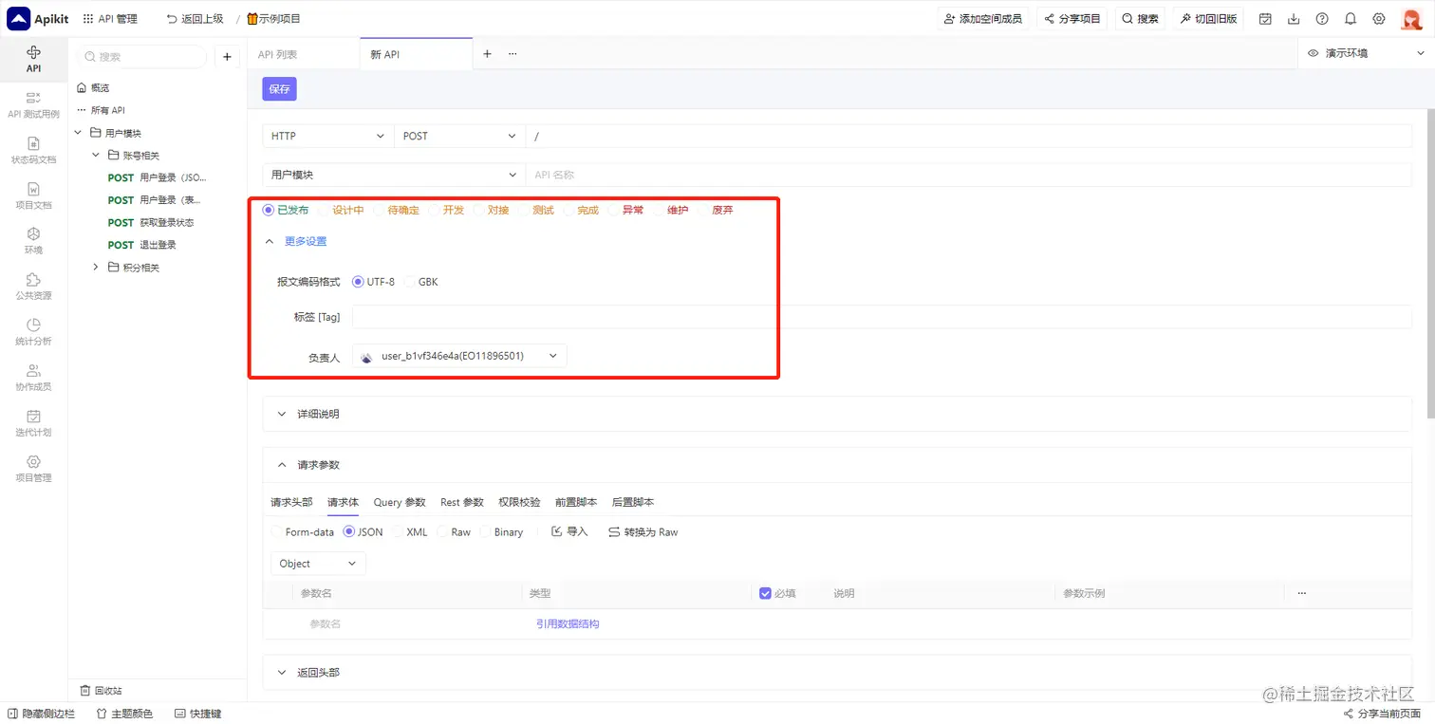Click 转换为 Raw button

(643, 532)
